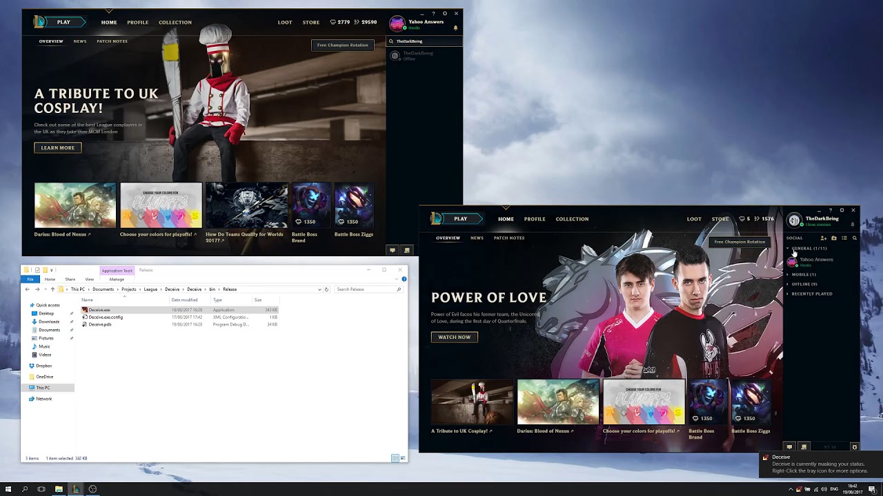Select the add friend icon in the social panel
Viewport: 883px width, 496px height.
coord(824,238)
